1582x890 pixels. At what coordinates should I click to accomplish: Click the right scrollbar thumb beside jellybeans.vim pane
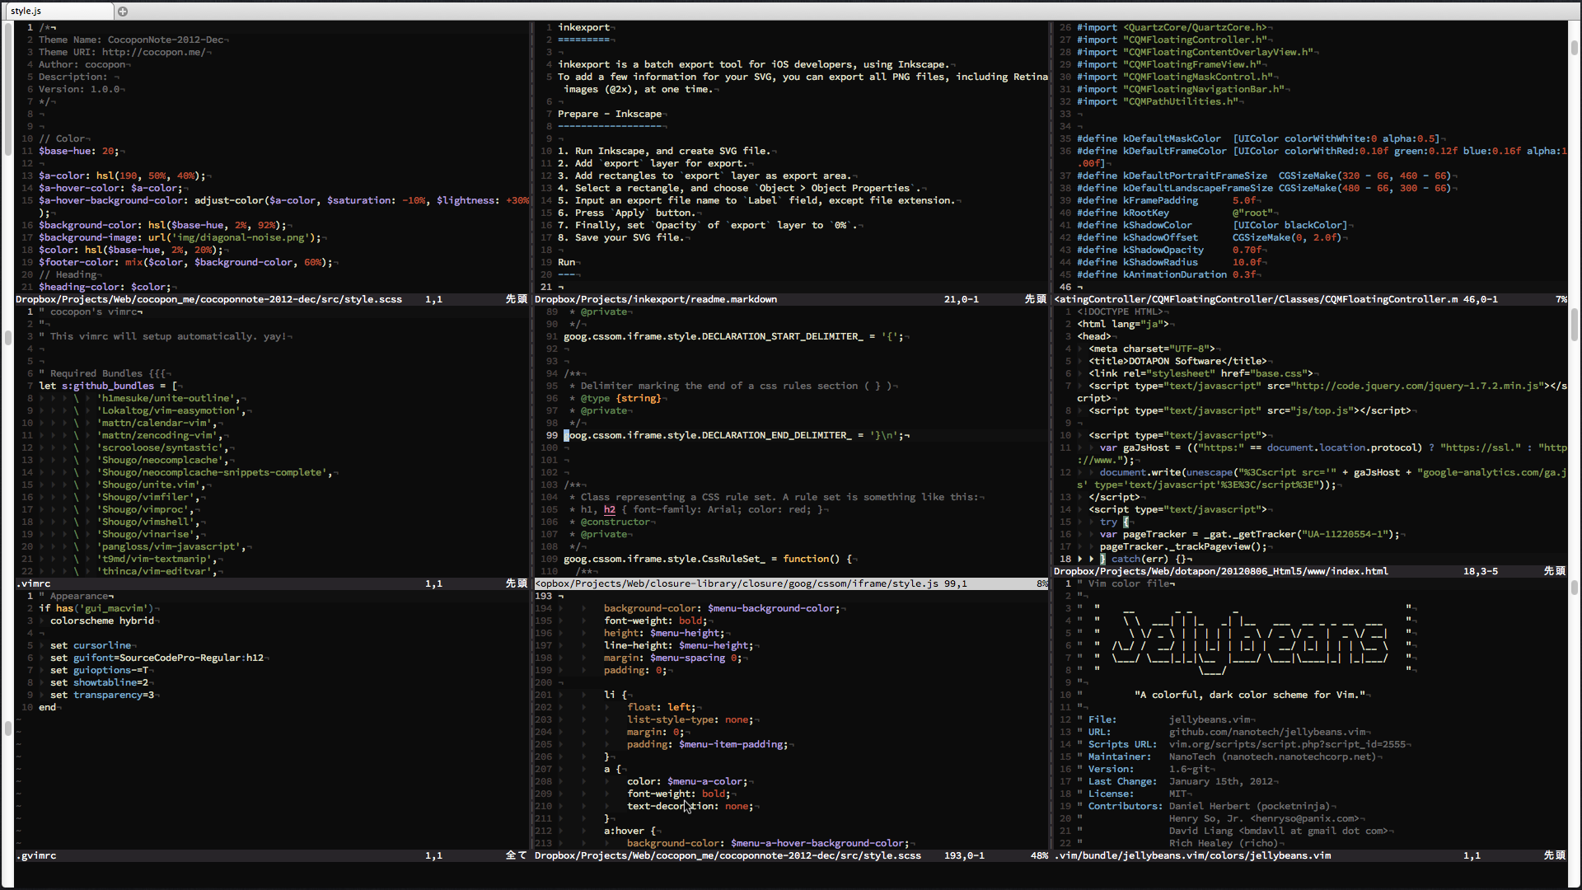pyautogui.click(x=1575, y=588)
